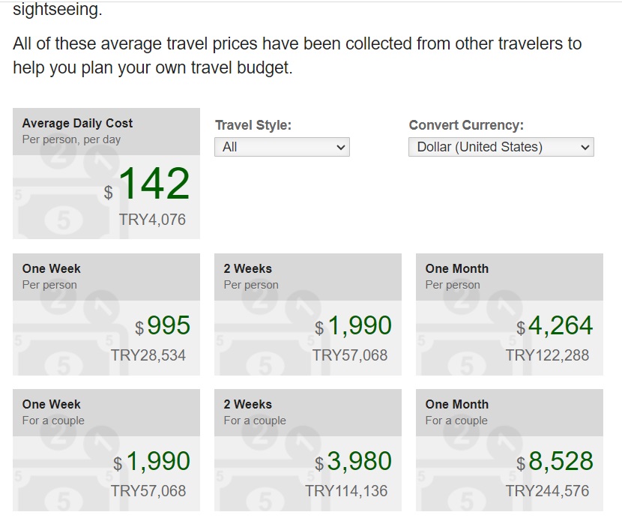Click the $3,980 two weeks couple price

[x=359, y=461]
